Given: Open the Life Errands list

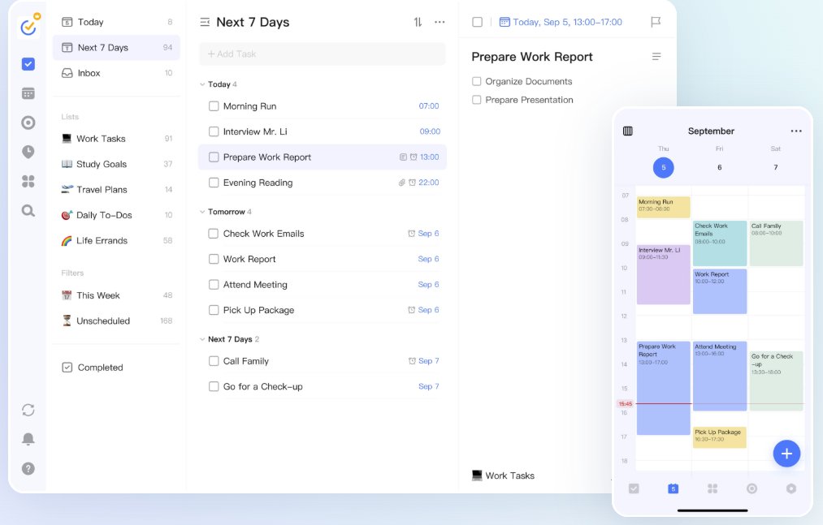Looking at the screenshot, I should 116,241.
